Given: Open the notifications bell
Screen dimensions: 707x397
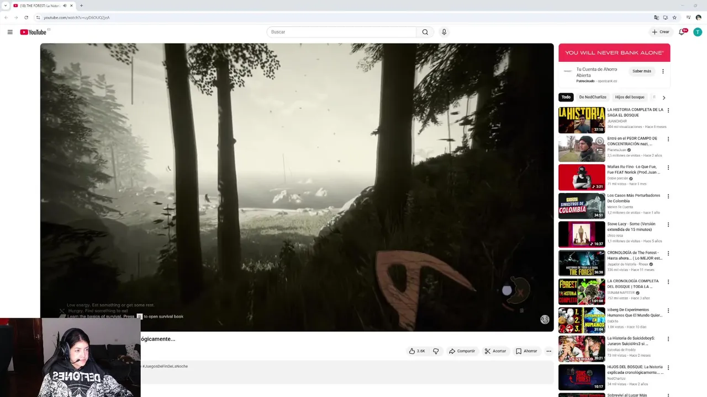Looking at the screenshot, I should tap(682, 32).
